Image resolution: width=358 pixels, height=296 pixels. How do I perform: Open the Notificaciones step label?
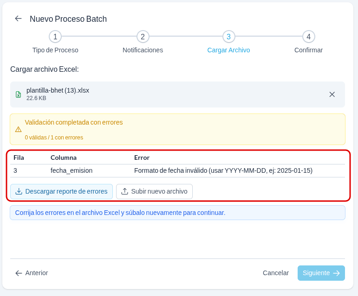point(143,50)
